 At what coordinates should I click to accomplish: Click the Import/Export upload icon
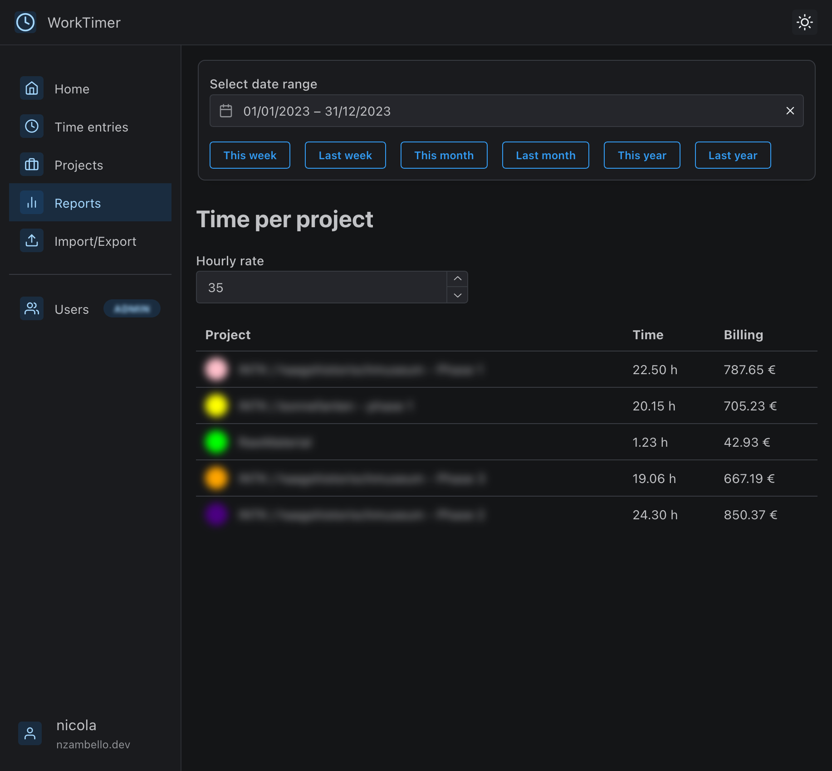(x=32, y=241)
